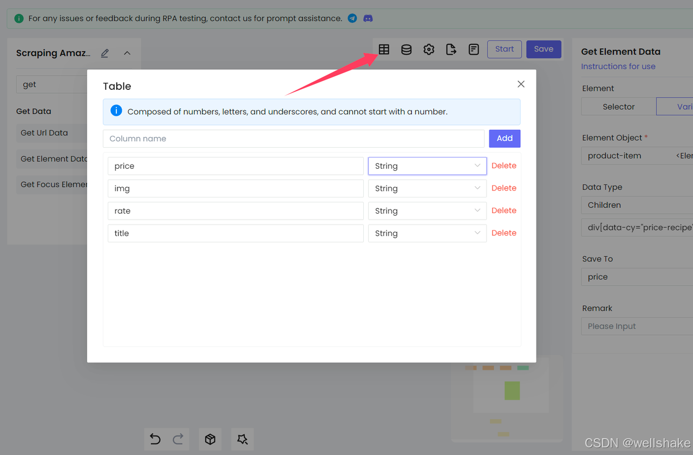Open the Element Object product-item dropdown

(x=637, y=156)
